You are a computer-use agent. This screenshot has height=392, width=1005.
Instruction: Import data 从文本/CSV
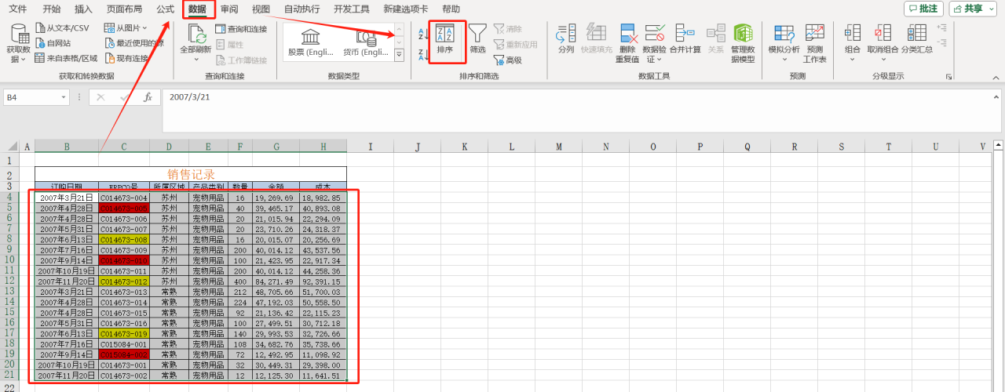point(62,28)
